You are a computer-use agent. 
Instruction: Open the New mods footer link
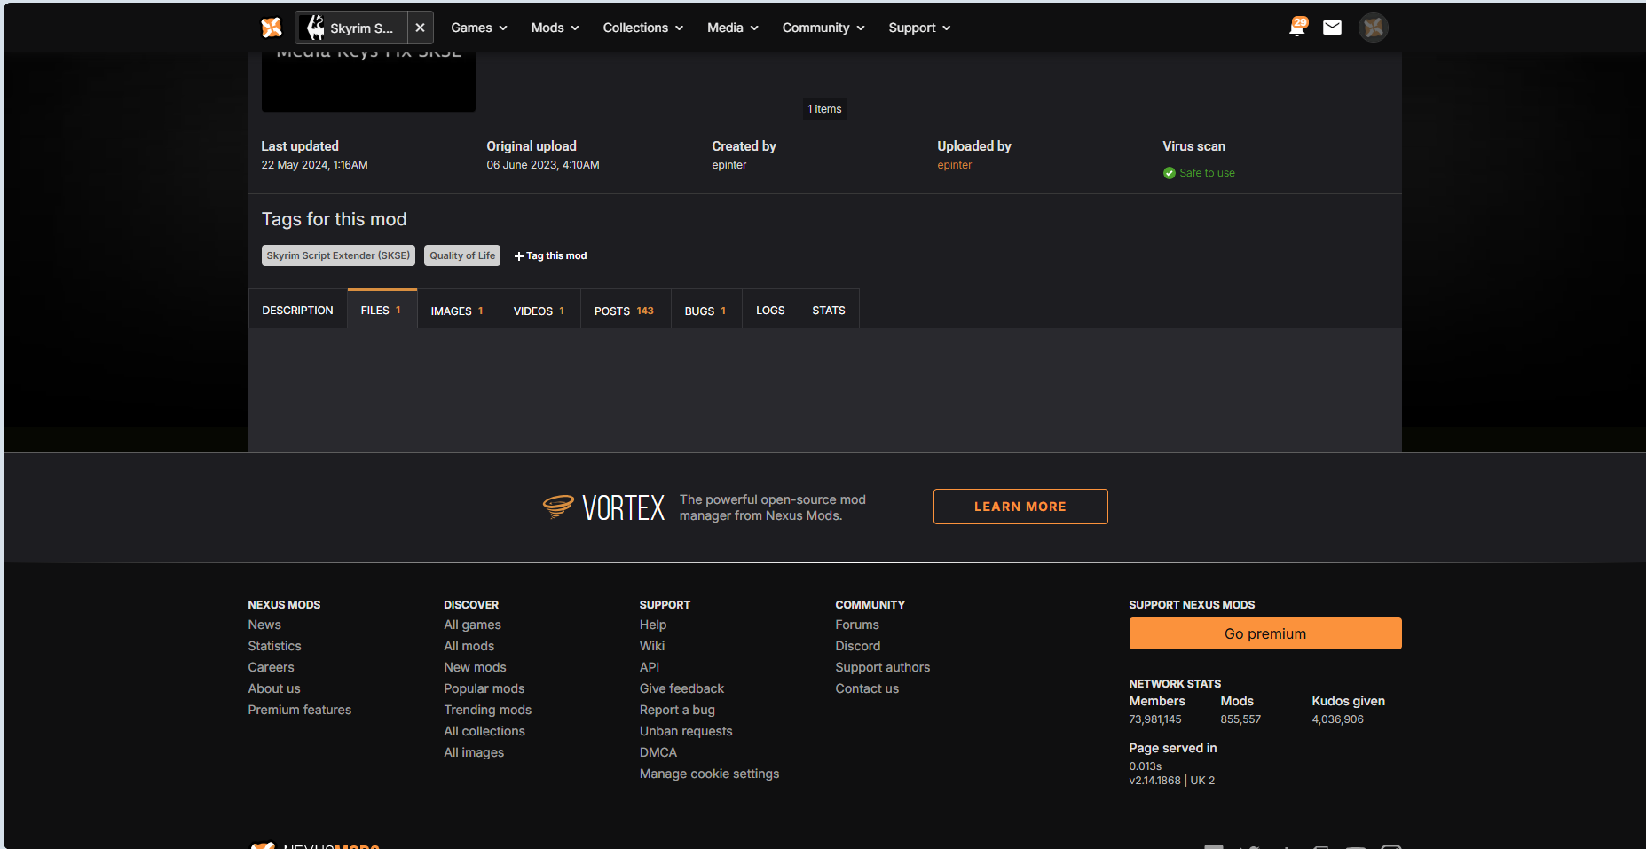[x=476, y=667]
